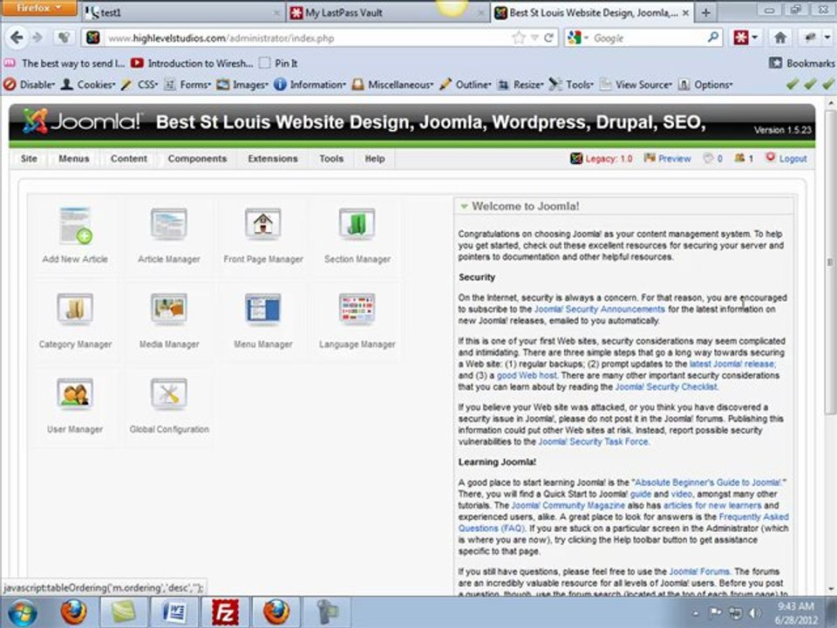Open Absolute Beginner's Guide to Joomla! link
The height and width of the screenshot is (628, 837).
click(x=708, y=482)
